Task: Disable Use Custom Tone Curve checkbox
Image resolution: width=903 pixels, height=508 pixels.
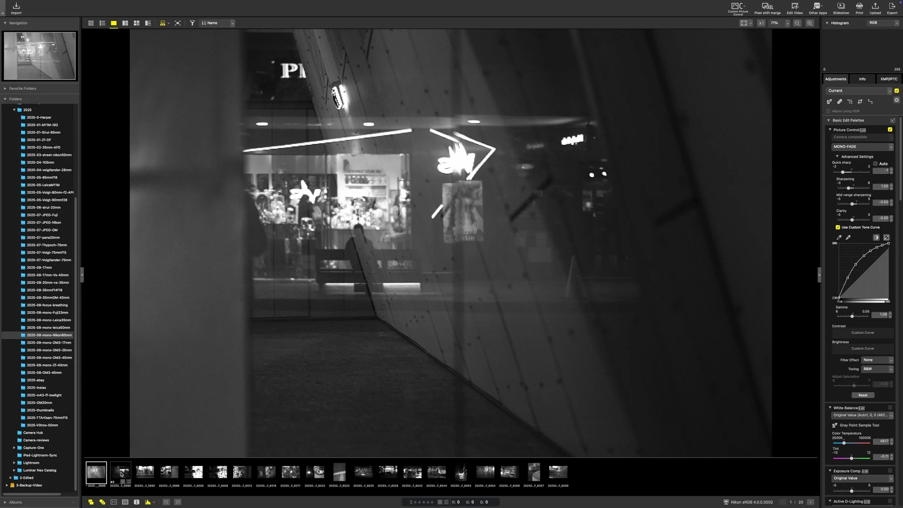Action: (838, 227)
